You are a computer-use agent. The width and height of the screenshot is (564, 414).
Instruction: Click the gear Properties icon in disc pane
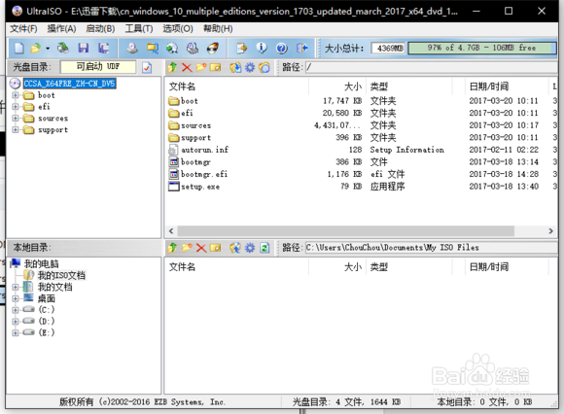[250, 67]
